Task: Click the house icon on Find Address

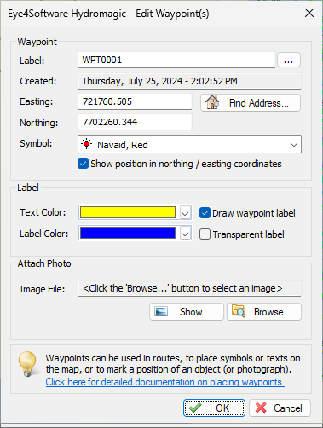Action: coord(212,102)
